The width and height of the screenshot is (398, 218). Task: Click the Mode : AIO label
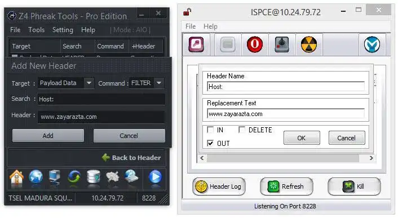130,30
